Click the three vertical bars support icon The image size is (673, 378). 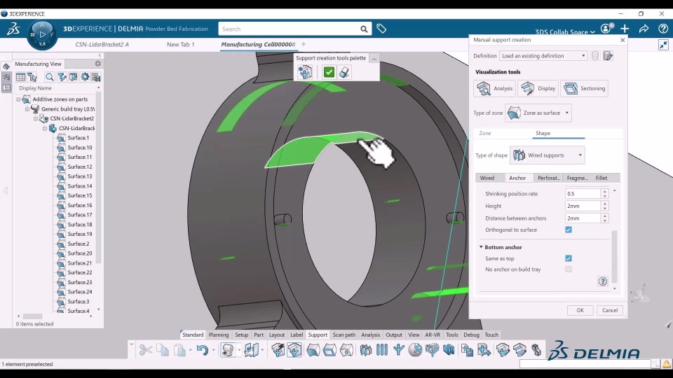381,350
